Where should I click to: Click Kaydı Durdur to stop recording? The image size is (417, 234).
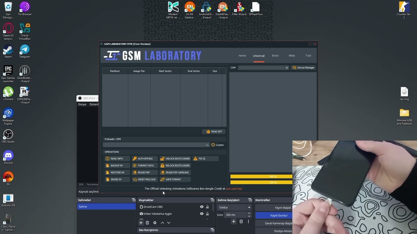pos(274,215)
